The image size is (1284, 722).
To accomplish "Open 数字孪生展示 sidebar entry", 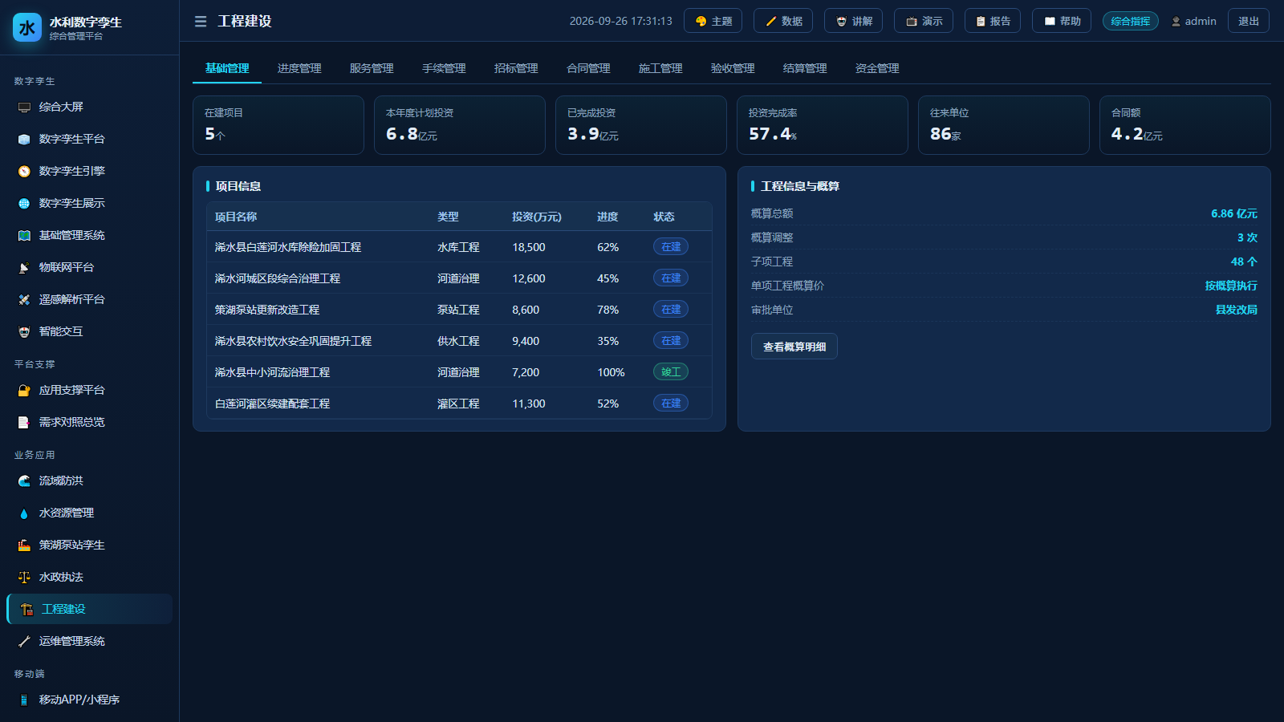I will pos(89,203).
